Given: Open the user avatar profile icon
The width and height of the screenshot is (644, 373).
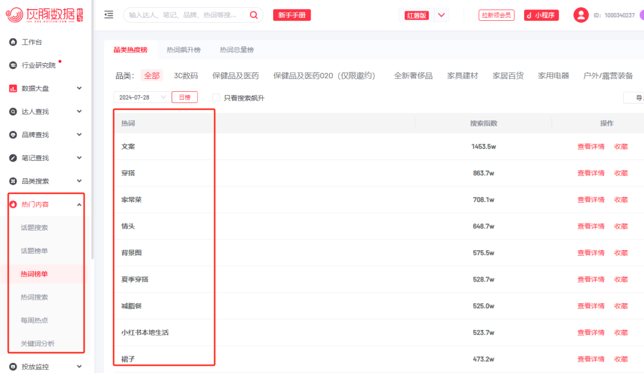Looking at the screenshot, I should (581, 15).
